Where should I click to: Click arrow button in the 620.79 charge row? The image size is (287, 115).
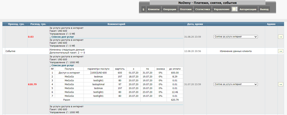pos(280,84)
